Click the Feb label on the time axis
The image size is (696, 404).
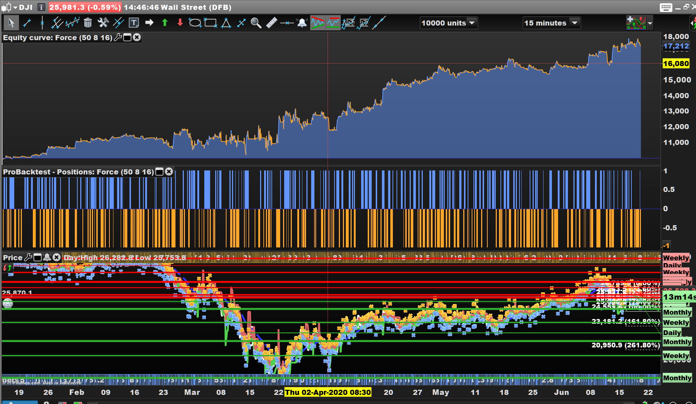77,392
